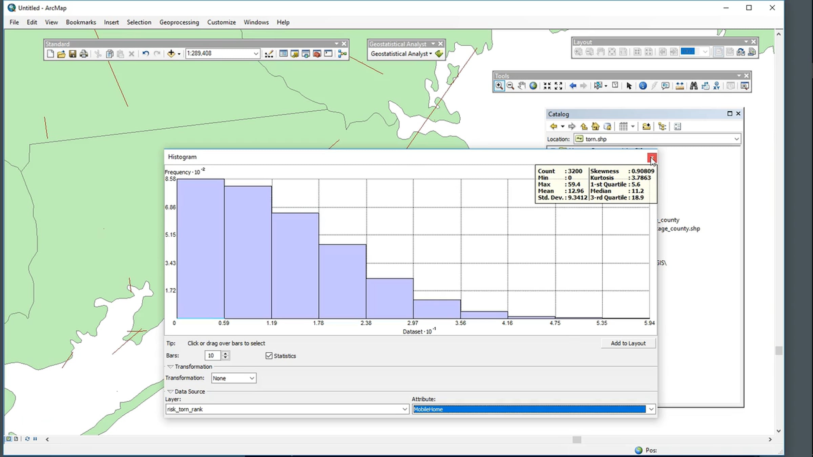Select the Pan hand tool
Viewport: 813px width, 457px height.
pyautogui.click(x=522, y=86)
